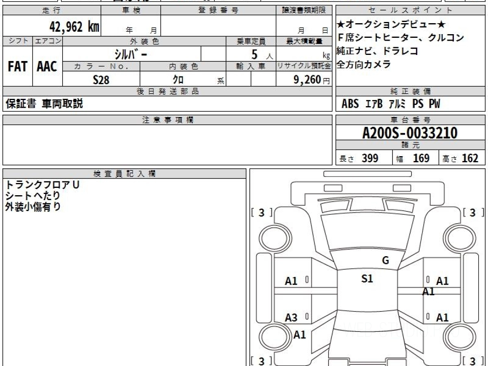Click the 高さ height label

tap(450, 159)
